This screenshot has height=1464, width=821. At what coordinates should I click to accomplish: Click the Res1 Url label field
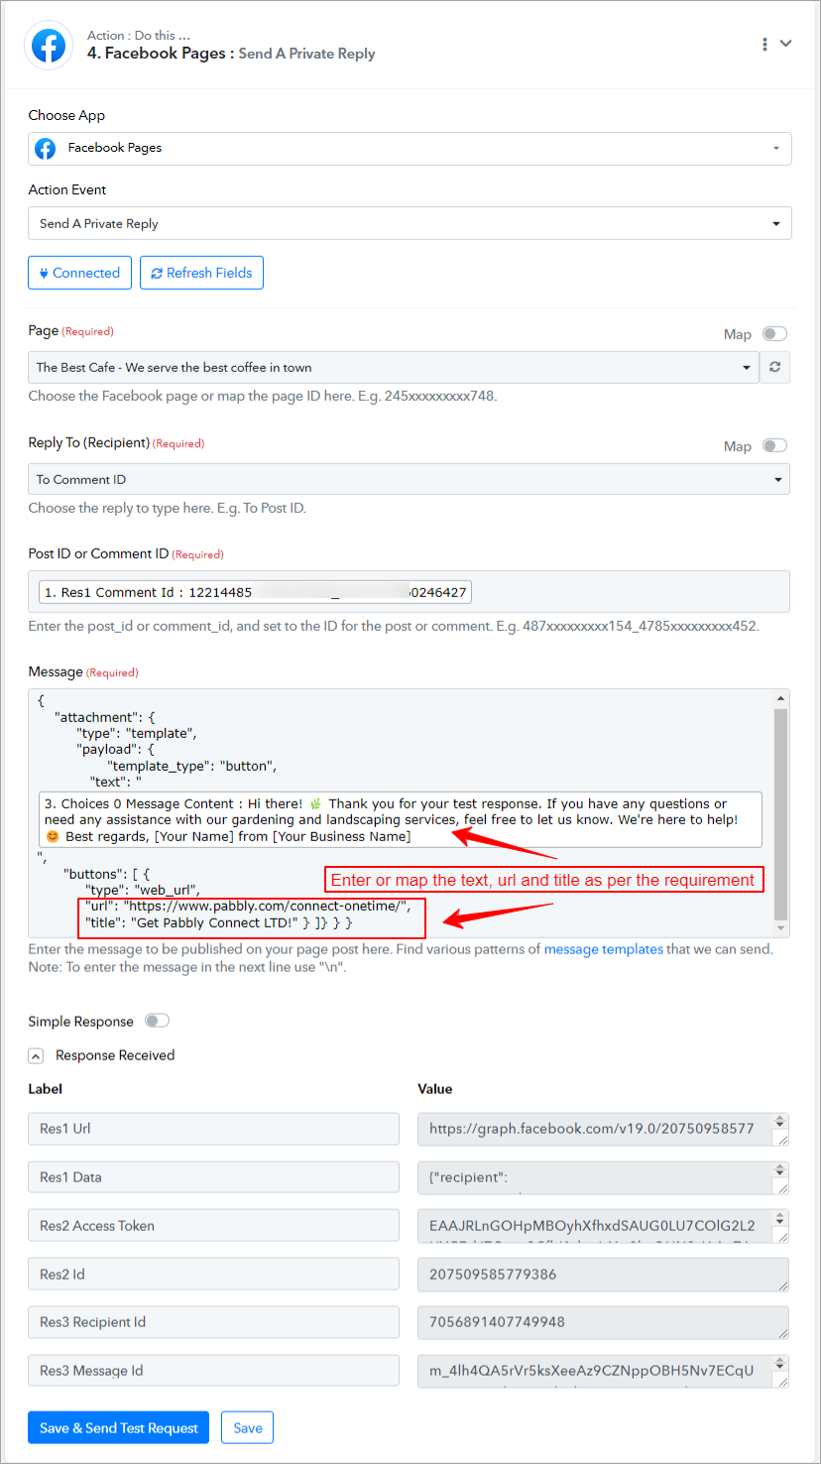coord(213,1129)
